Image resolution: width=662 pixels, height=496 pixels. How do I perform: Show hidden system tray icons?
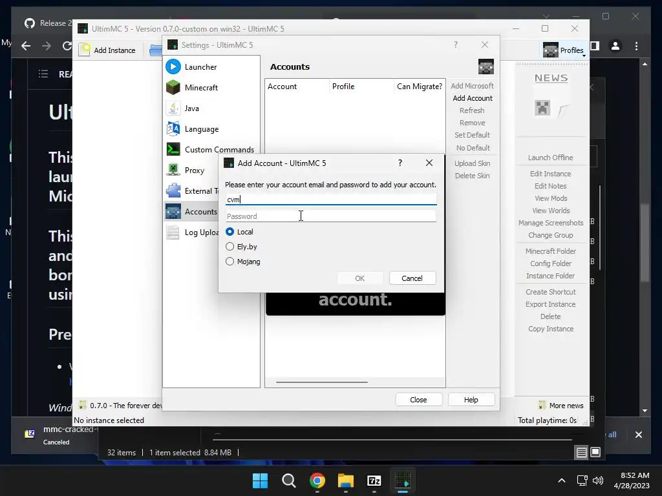(x=562, y=480)
